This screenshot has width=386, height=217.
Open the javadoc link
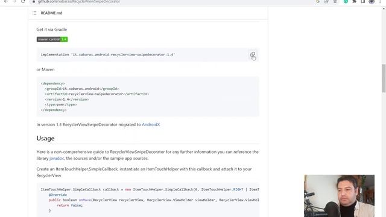click(57, 158)
